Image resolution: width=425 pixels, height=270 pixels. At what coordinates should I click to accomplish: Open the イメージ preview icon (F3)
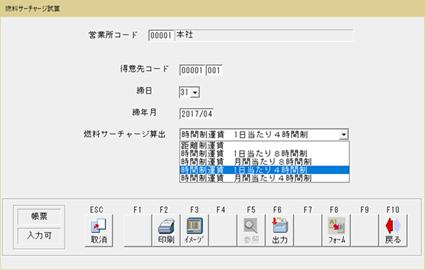[x=195, y=230]
